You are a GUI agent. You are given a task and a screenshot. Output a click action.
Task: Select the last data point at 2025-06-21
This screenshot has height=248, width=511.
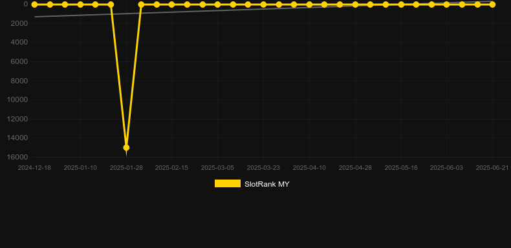pyautogui.click(x=492, y=5)
